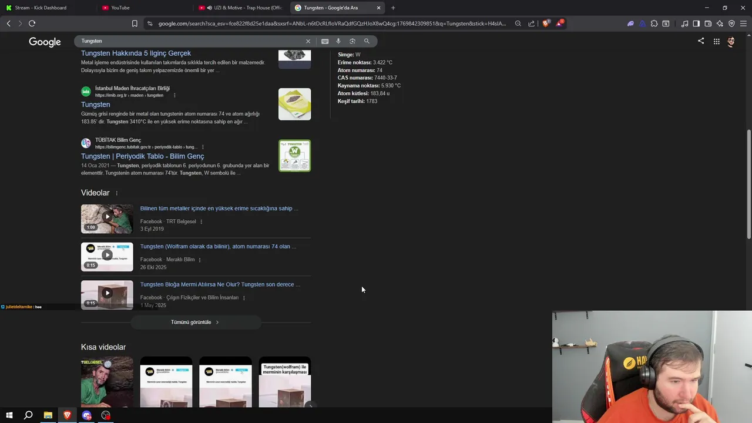Submit search using the magnifier icon
This screenshot has width=752, height=423.
pyautogui.click(x=367, y=41)
